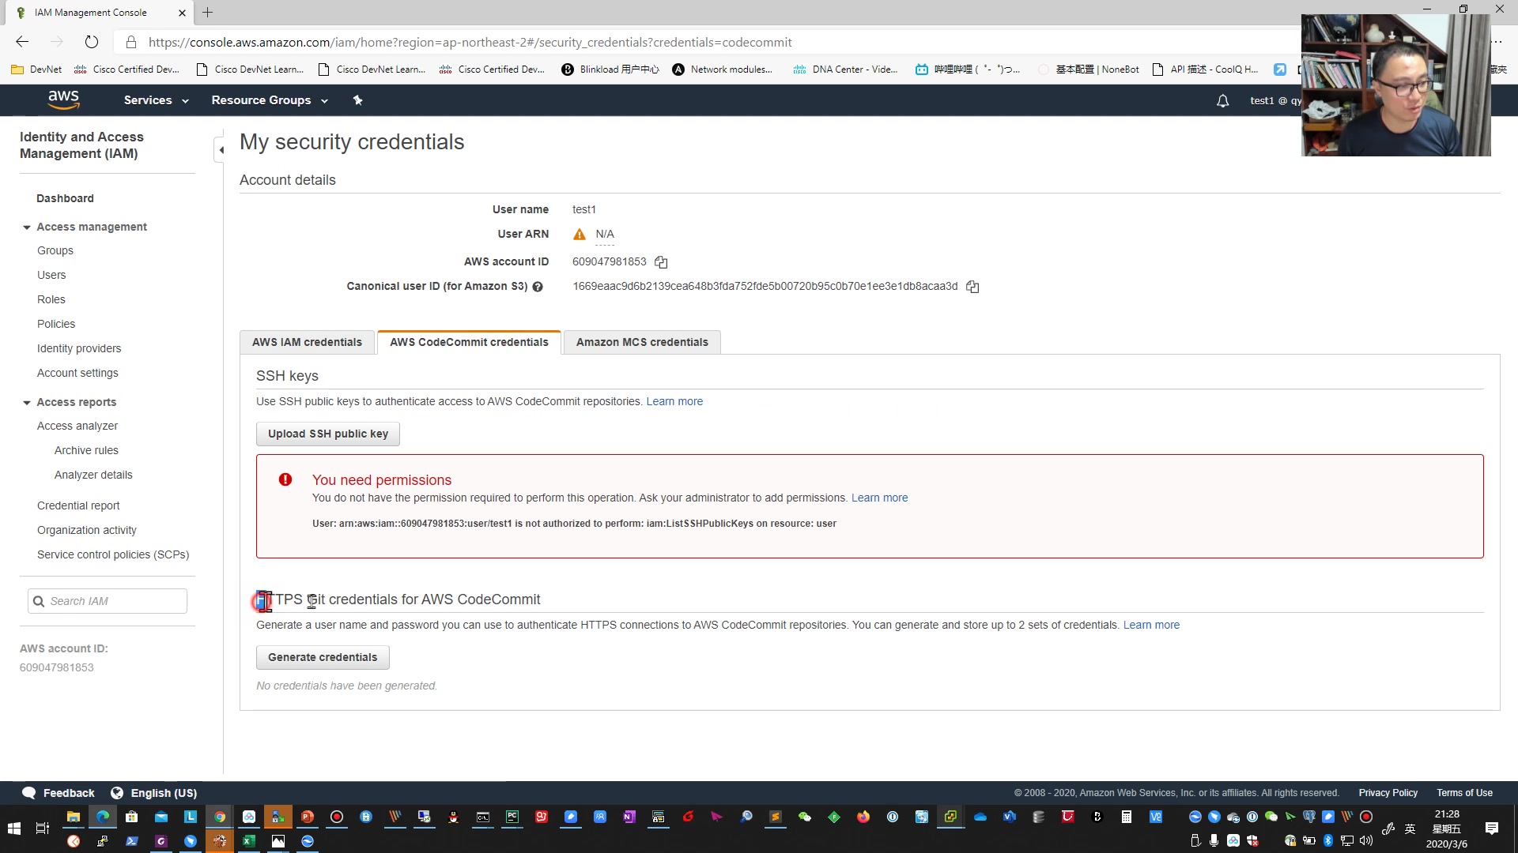
Task: Collapse the Access reports section
Action: click(x=27, y=403)
